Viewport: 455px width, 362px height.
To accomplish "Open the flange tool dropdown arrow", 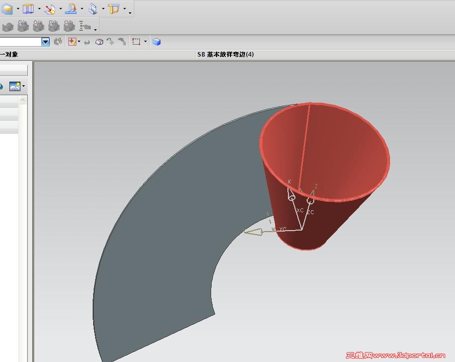I will pos(60,9).
